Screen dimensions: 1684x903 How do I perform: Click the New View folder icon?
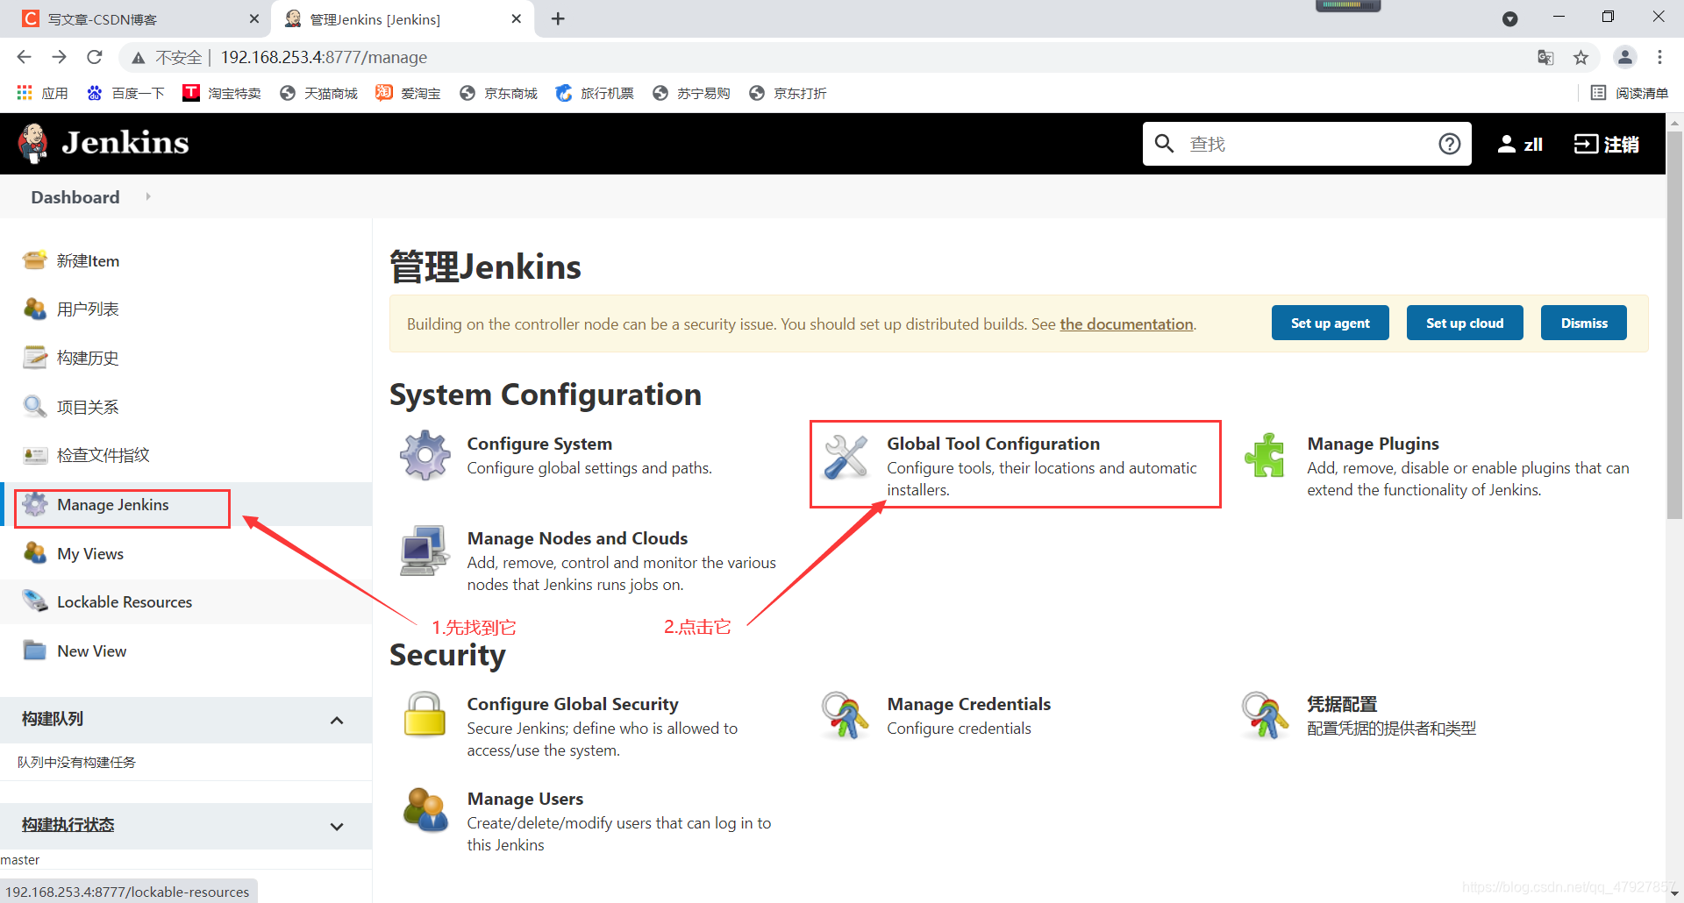(x=35, y=651)
